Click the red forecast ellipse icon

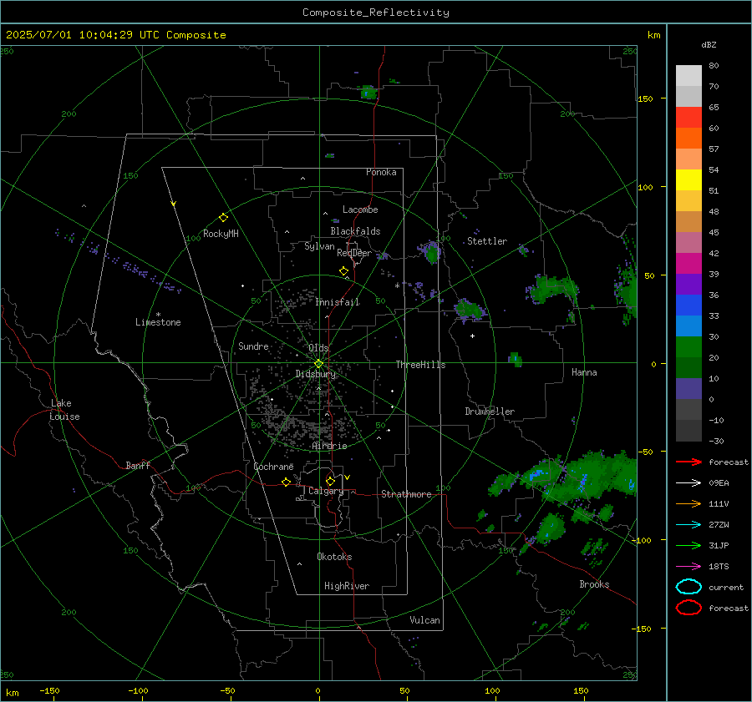tap(688, 608)
